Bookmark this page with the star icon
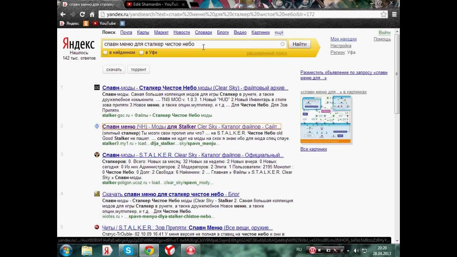The width and height of the screenshot is (457, 257). pyautogui.click(x=383, y=14)
